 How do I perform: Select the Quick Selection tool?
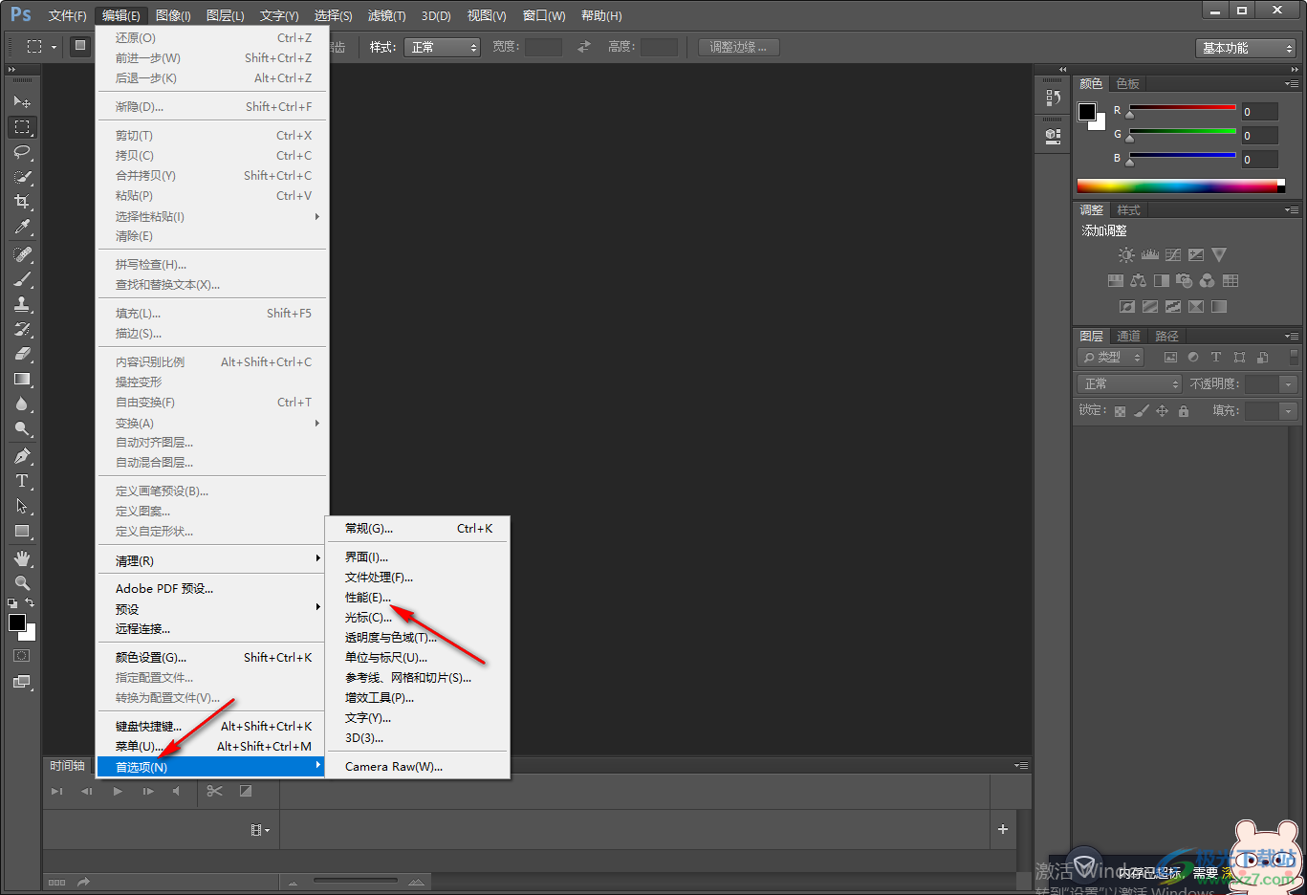[22, 177]
